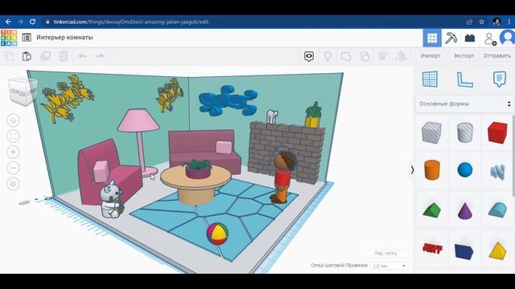515x289 pixels.
Task: Redo the last action
Action: 100,56
